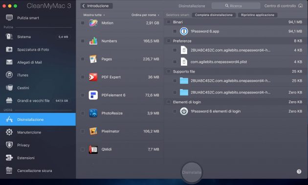Tick the Pages checkbox

point(83,59)
